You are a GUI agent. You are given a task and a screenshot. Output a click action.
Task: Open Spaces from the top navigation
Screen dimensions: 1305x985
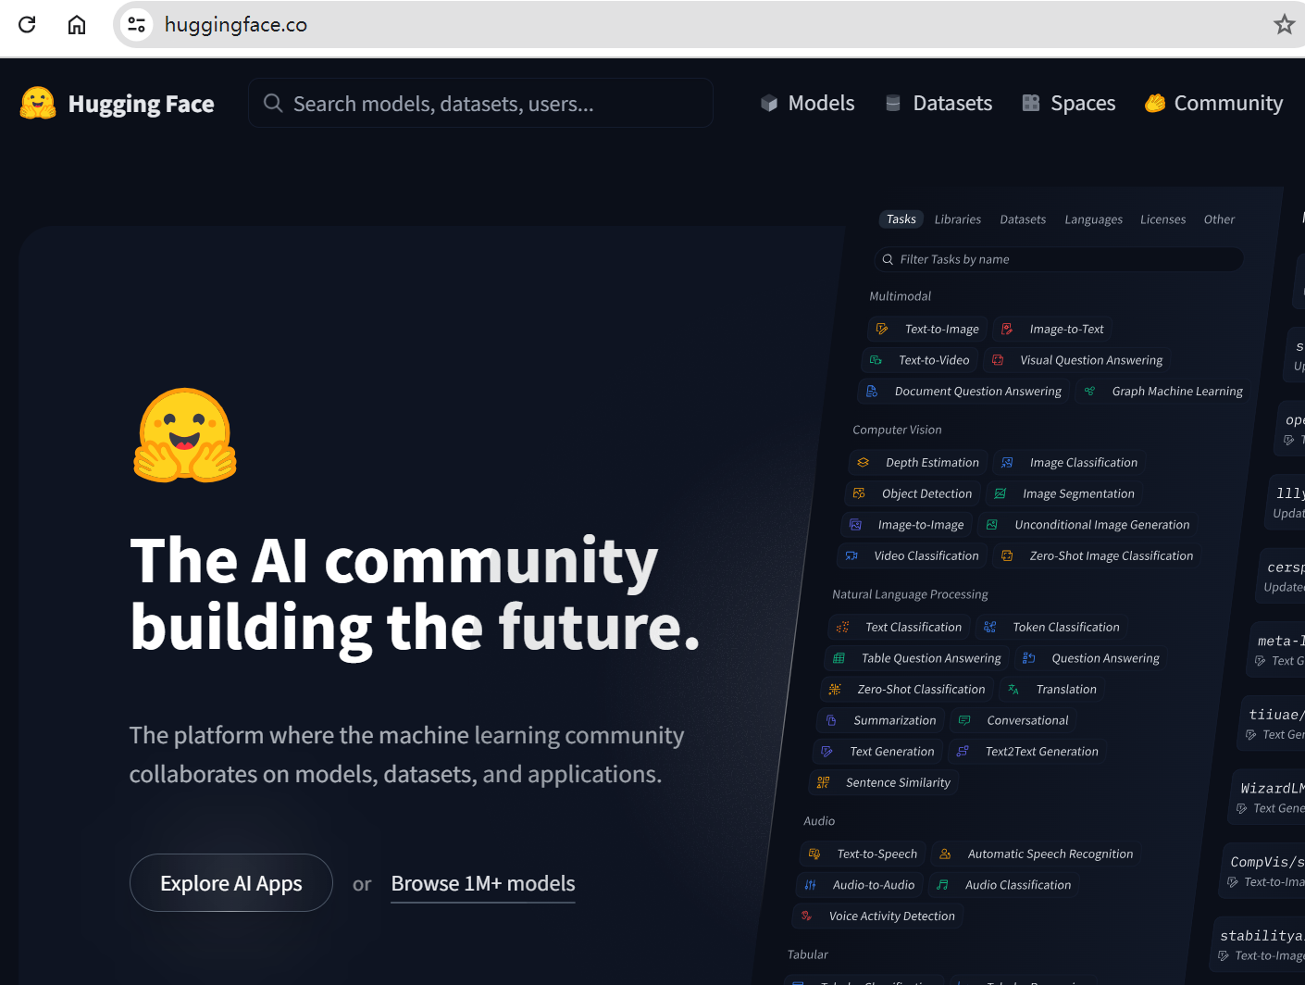click(x=1069, y=103)
